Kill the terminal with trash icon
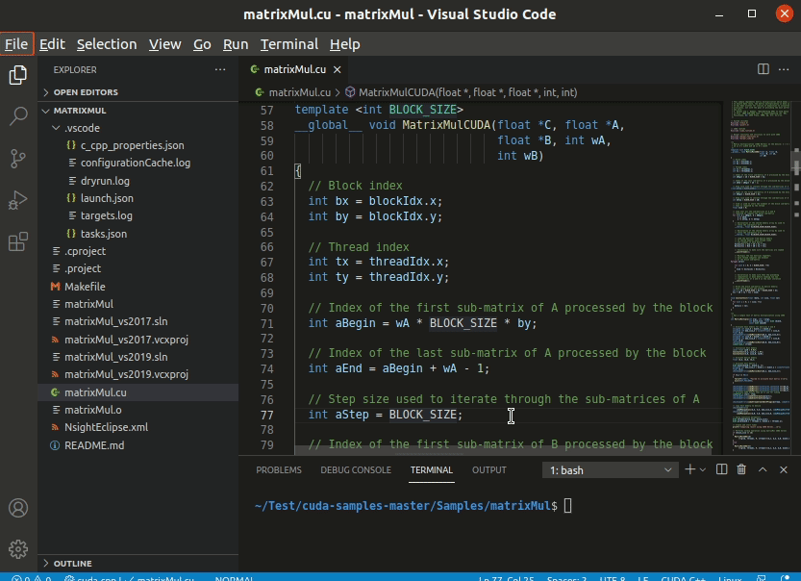The image size is (801, 581). click(x=741, y=469)
